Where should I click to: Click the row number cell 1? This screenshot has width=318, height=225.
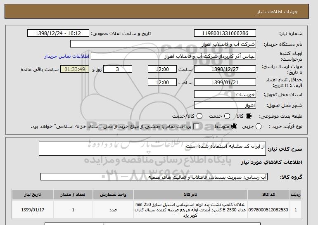tap(296, 210)
